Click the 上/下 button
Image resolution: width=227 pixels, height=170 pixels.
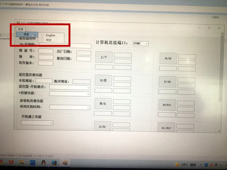coord(104,57)
